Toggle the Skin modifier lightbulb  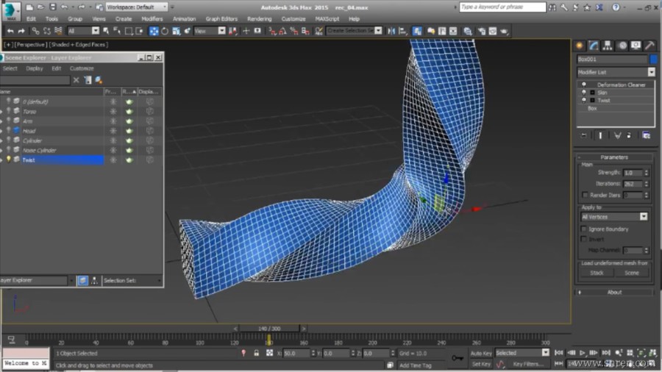(584, 93)
